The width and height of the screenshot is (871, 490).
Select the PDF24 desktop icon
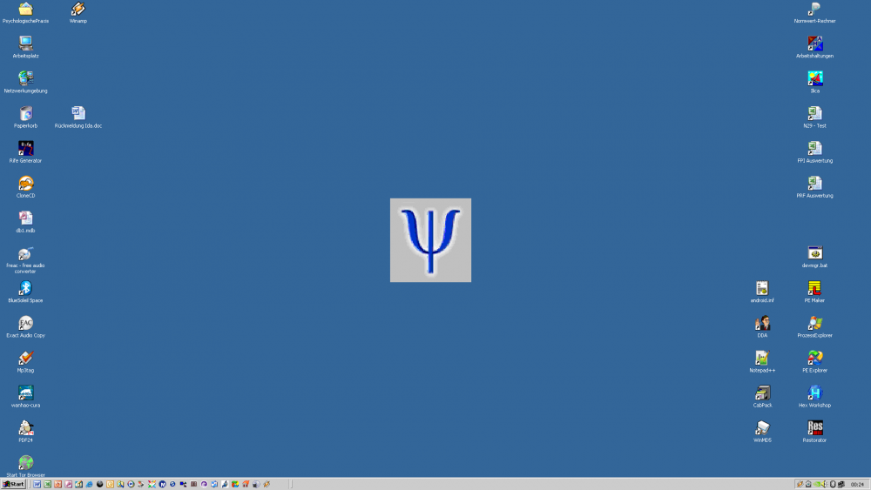(x=25, y=433)
